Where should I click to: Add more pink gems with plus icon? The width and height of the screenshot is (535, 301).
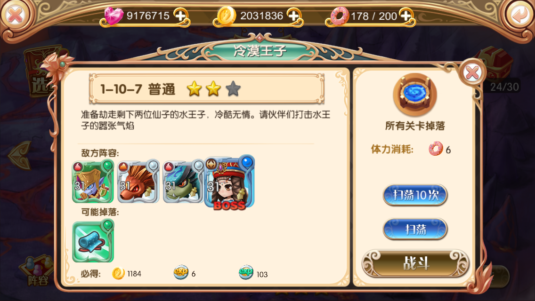pyautogui.click(x=180, y=16)
